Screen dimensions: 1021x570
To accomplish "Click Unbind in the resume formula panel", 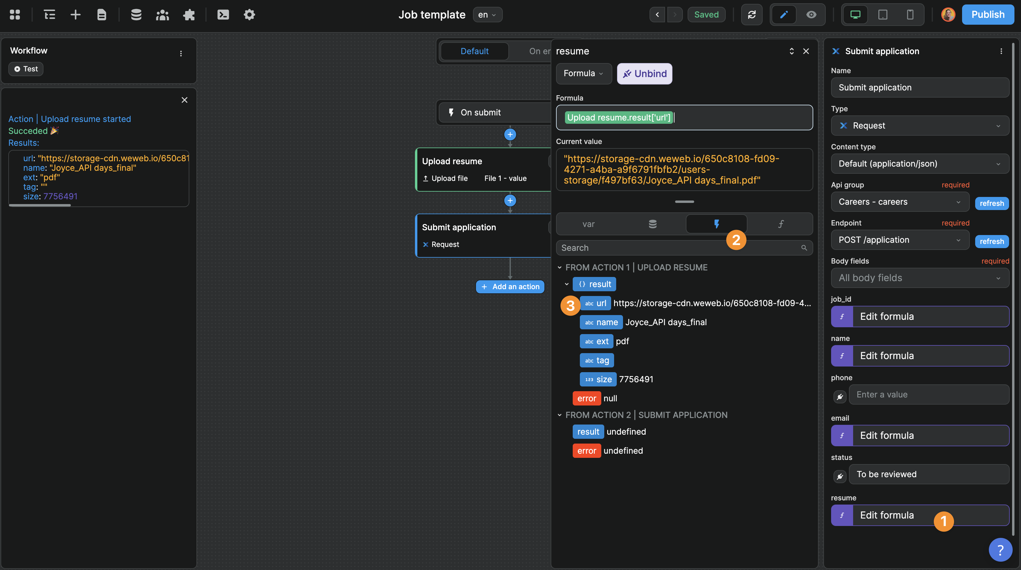I will click(644, 73).
